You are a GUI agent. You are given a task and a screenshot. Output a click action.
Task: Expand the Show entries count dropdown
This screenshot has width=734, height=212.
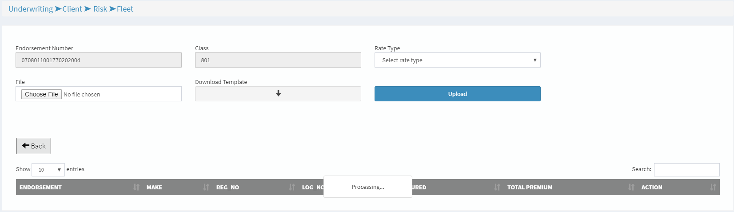tap(48, 170)
